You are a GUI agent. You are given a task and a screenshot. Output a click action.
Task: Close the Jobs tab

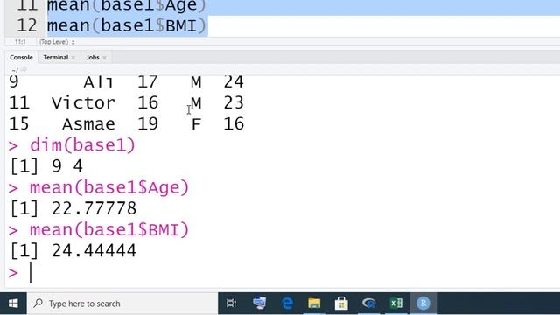click(104, 58)
